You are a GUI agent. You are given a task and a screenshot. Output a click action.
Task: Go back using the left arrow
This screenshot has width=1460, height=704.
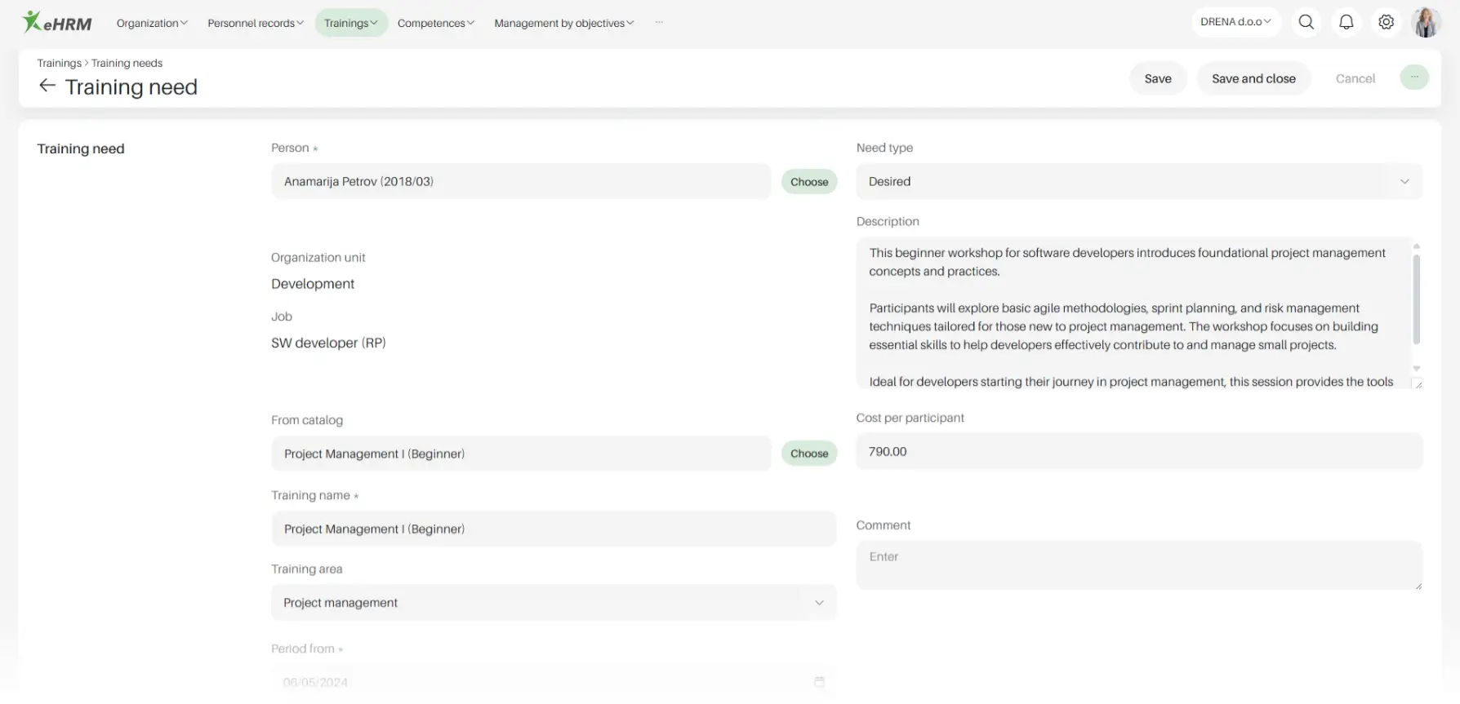coord(47,86)
